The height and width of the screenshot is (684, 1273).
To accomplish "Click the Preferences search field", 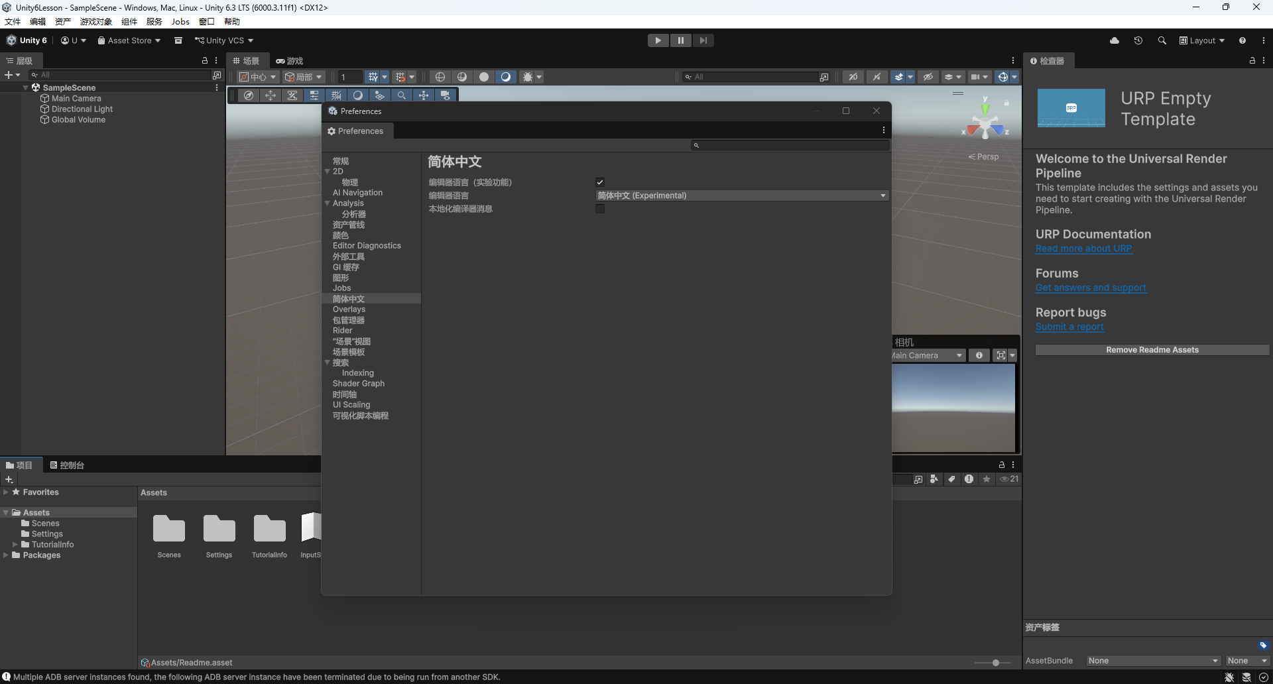I will coord(790,145).
